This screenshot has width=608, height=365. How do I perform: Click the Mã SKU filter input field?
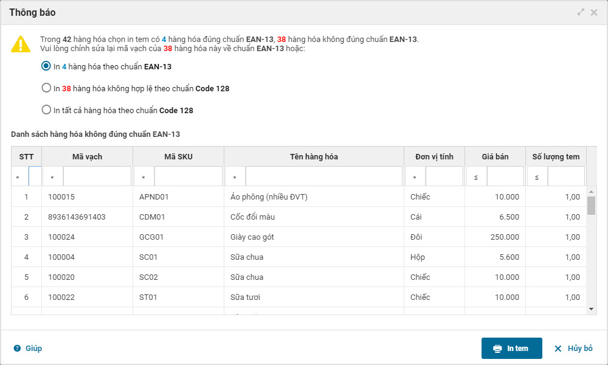pyautogui.click(x=188, y=176)
